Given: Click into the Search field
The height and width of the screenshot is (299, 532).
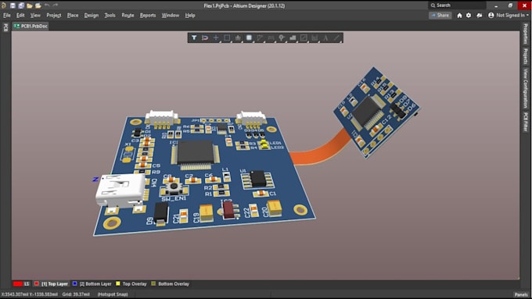Looking at the screenshot, I should [457, 5].
